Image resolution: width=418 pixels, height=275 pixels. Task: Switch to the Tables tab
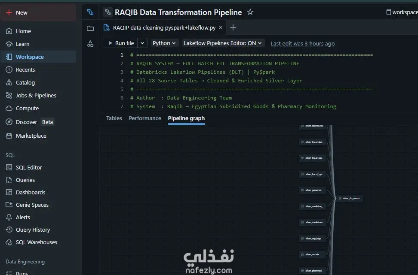[x=114, y=118]
